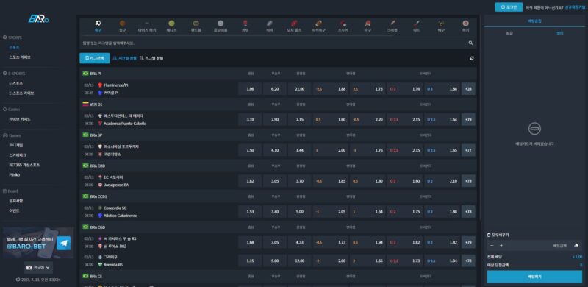Pick the boxing glove sport icon
Image resolution: width=588 pixels, height=287 pixels.
point(245,24)
